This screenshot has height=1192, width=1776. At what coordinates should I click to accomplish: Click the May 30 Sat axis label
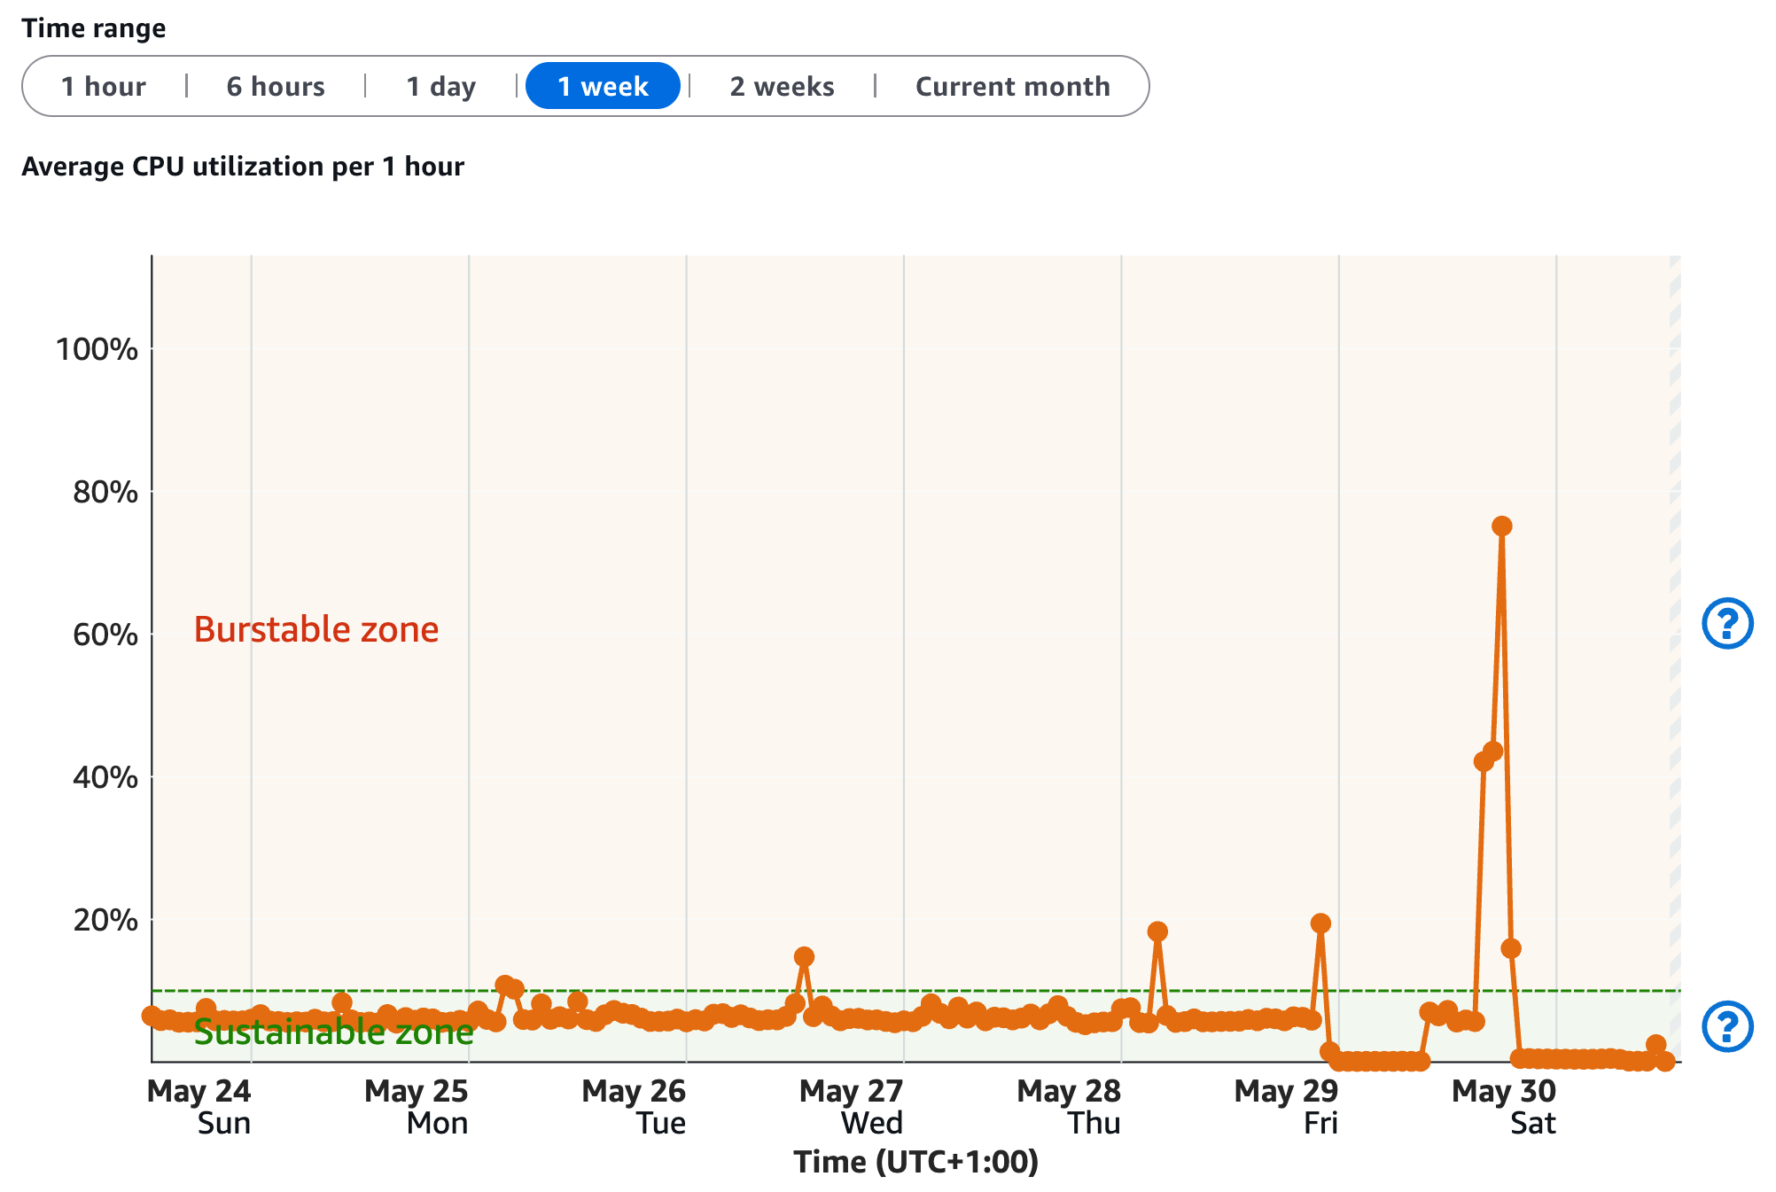tap(1504, 1107)
